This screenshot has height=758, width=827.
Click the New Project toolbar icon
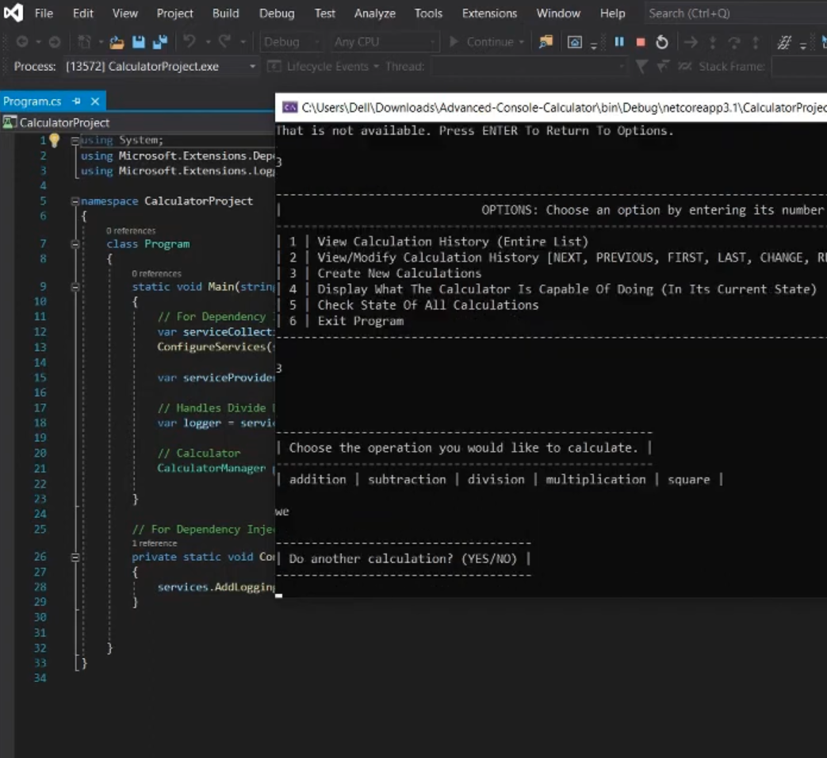click(84, 42)
